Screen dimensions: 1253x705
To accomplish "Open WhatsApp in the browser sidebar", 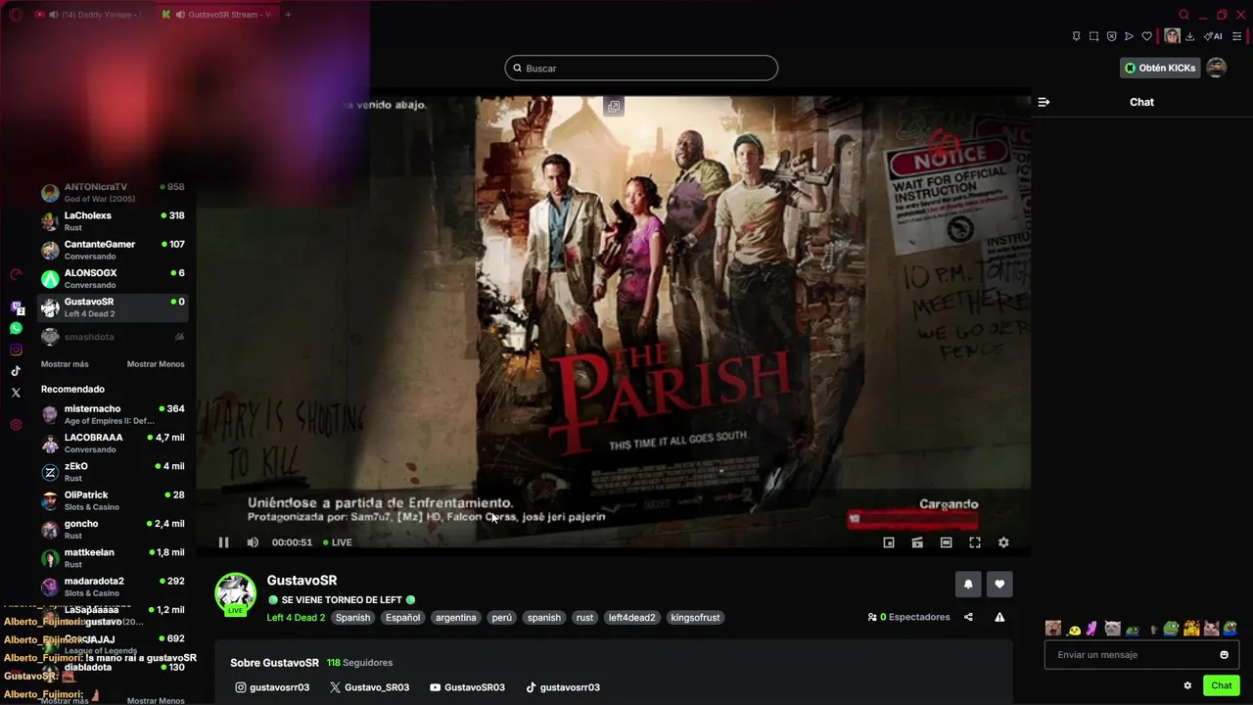I will coord(16,329).
